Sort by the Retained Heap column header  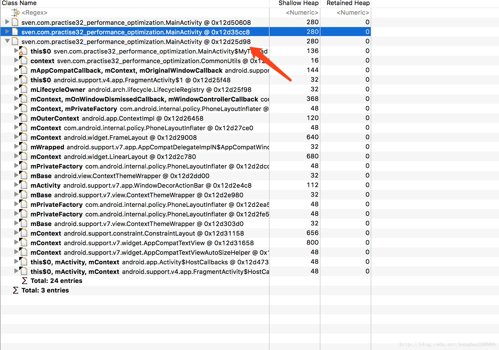(346, 3)
